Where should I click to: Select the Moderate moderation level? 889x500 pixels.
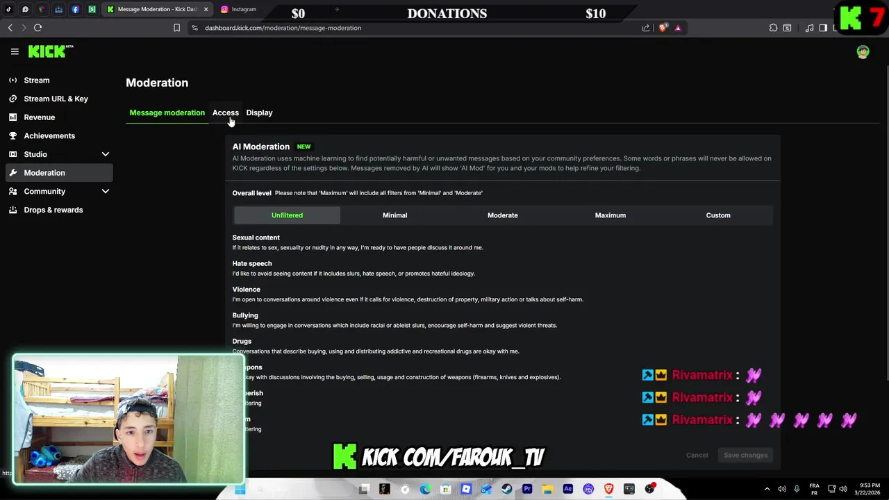(x=502, y=215)
